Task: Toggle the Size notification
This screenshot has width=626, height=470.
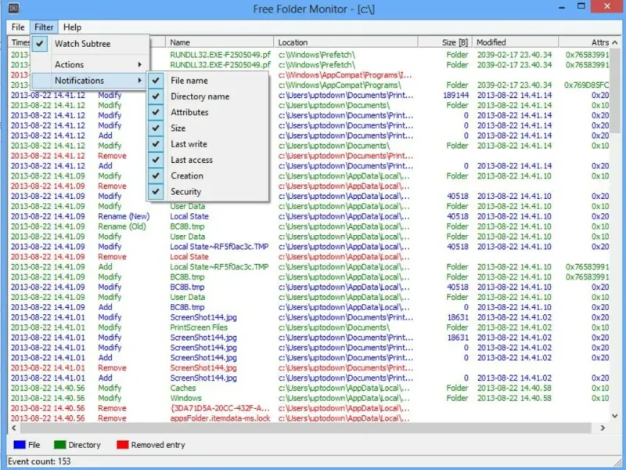Action: point(156,128)
